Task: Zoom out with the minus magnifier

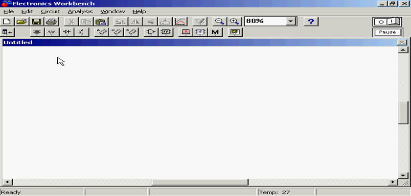Action: point(219,22)
